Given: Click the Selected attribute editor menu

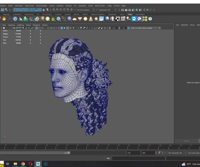Looking at the screenshot, I should [184, 25].
